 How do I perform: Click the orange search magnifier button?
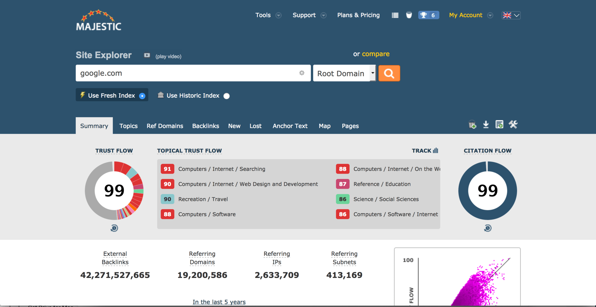tap(389, 73)
